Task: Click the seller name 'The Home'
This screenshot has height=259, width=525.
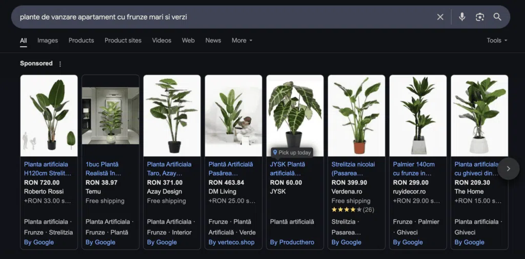Action: point(469,192)
